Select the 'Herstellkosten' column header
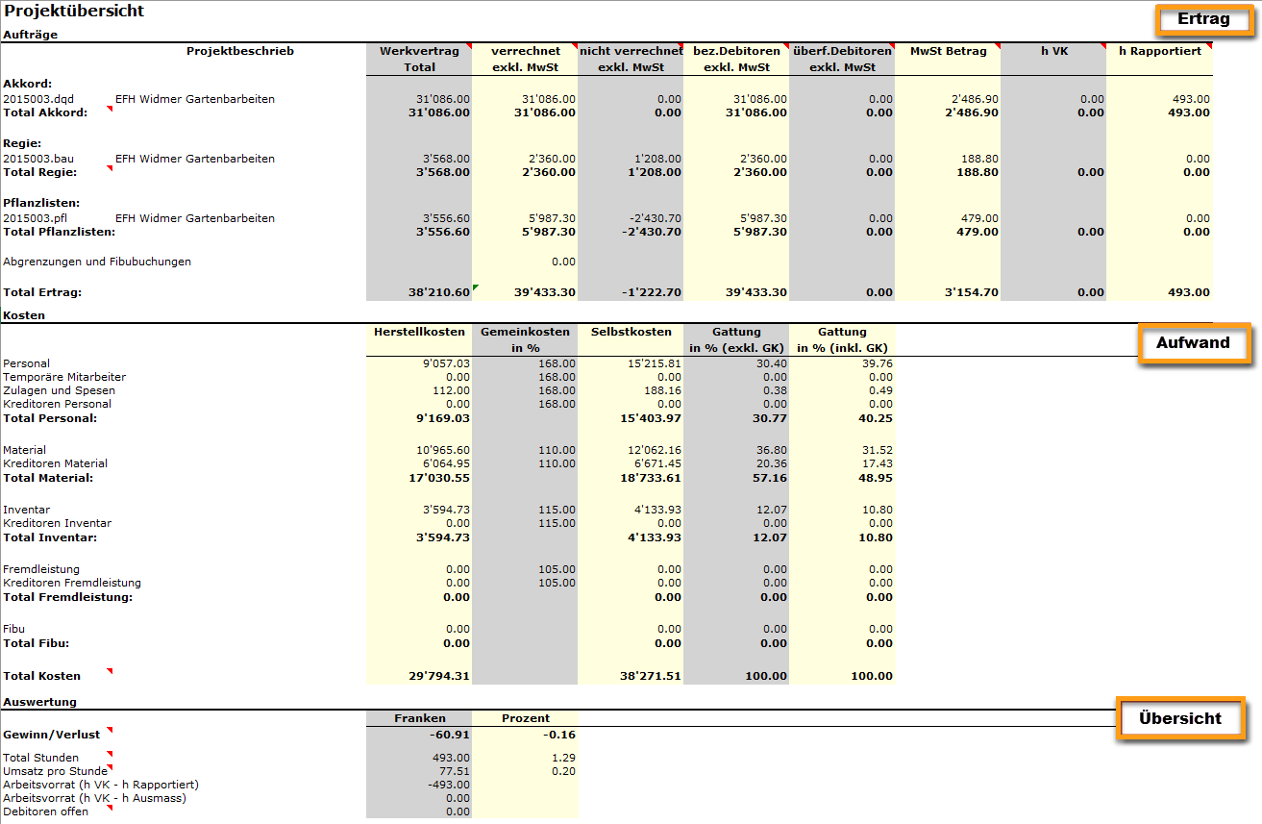1262x824 pixels. coord(419,332)
